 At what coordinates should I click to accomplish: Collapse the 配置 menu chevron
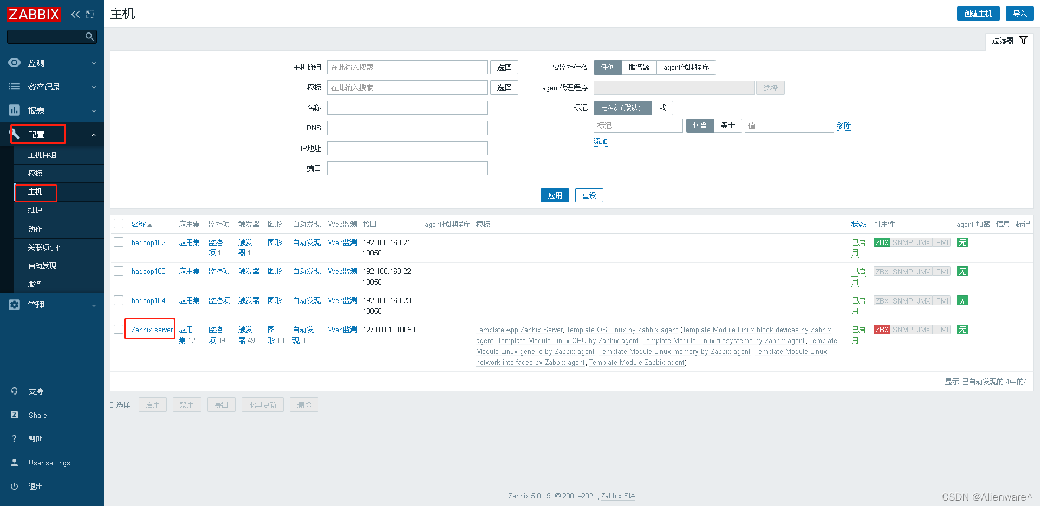[94, 135]
